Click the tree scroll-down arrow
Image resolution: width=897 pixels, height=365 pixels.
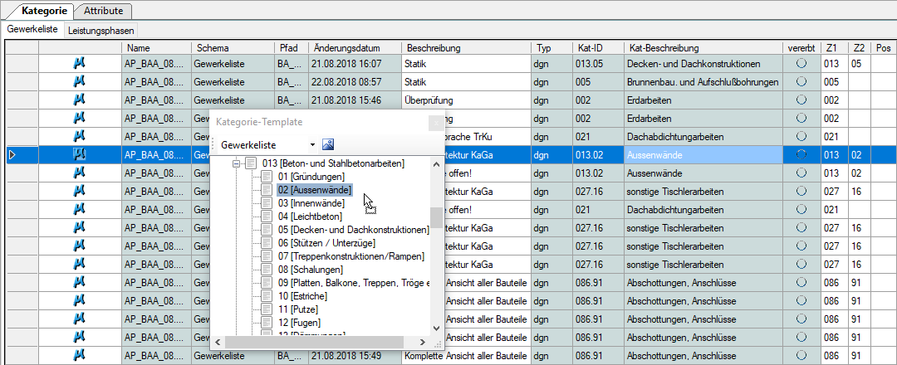tap(437, 328)
